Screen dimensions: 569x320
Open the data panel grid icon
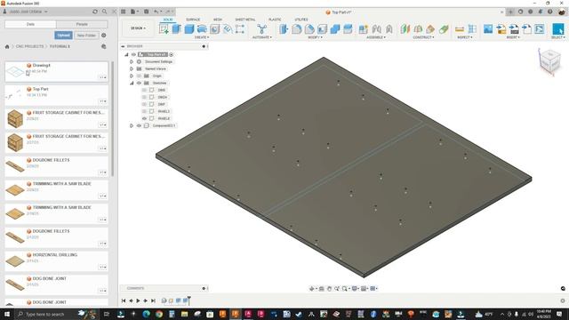pyautogui.click(x=124, y=12)
